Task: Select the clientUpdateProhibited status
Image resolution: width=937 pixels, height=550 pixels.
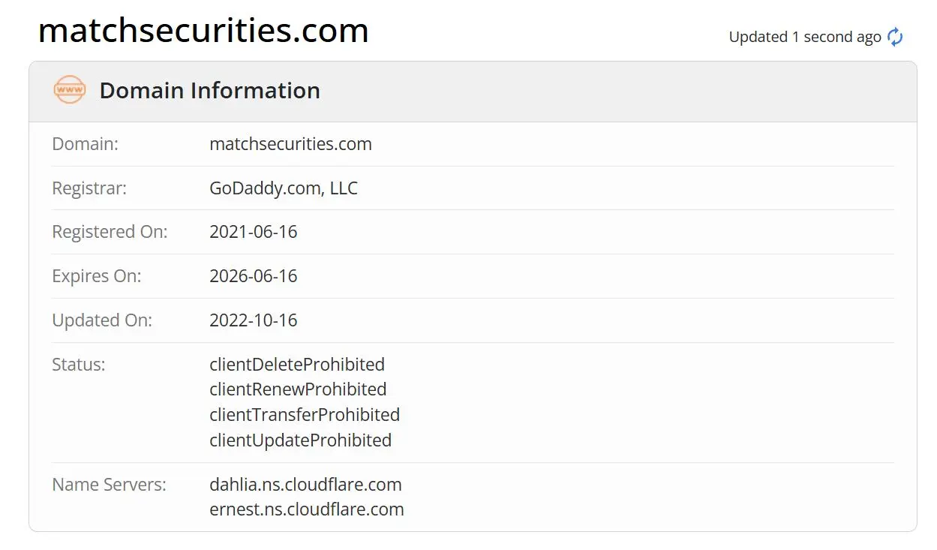Action: pos(301,440)
